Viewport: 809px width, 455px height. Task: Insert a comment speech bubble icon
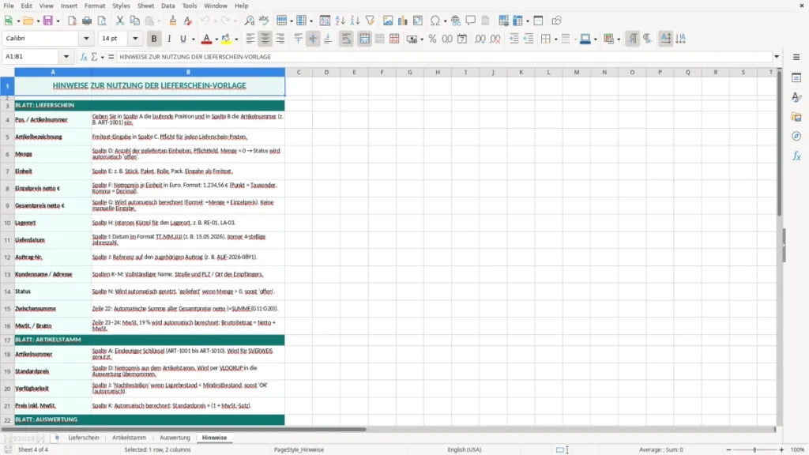pyautogui.click(x=471, y=21)
